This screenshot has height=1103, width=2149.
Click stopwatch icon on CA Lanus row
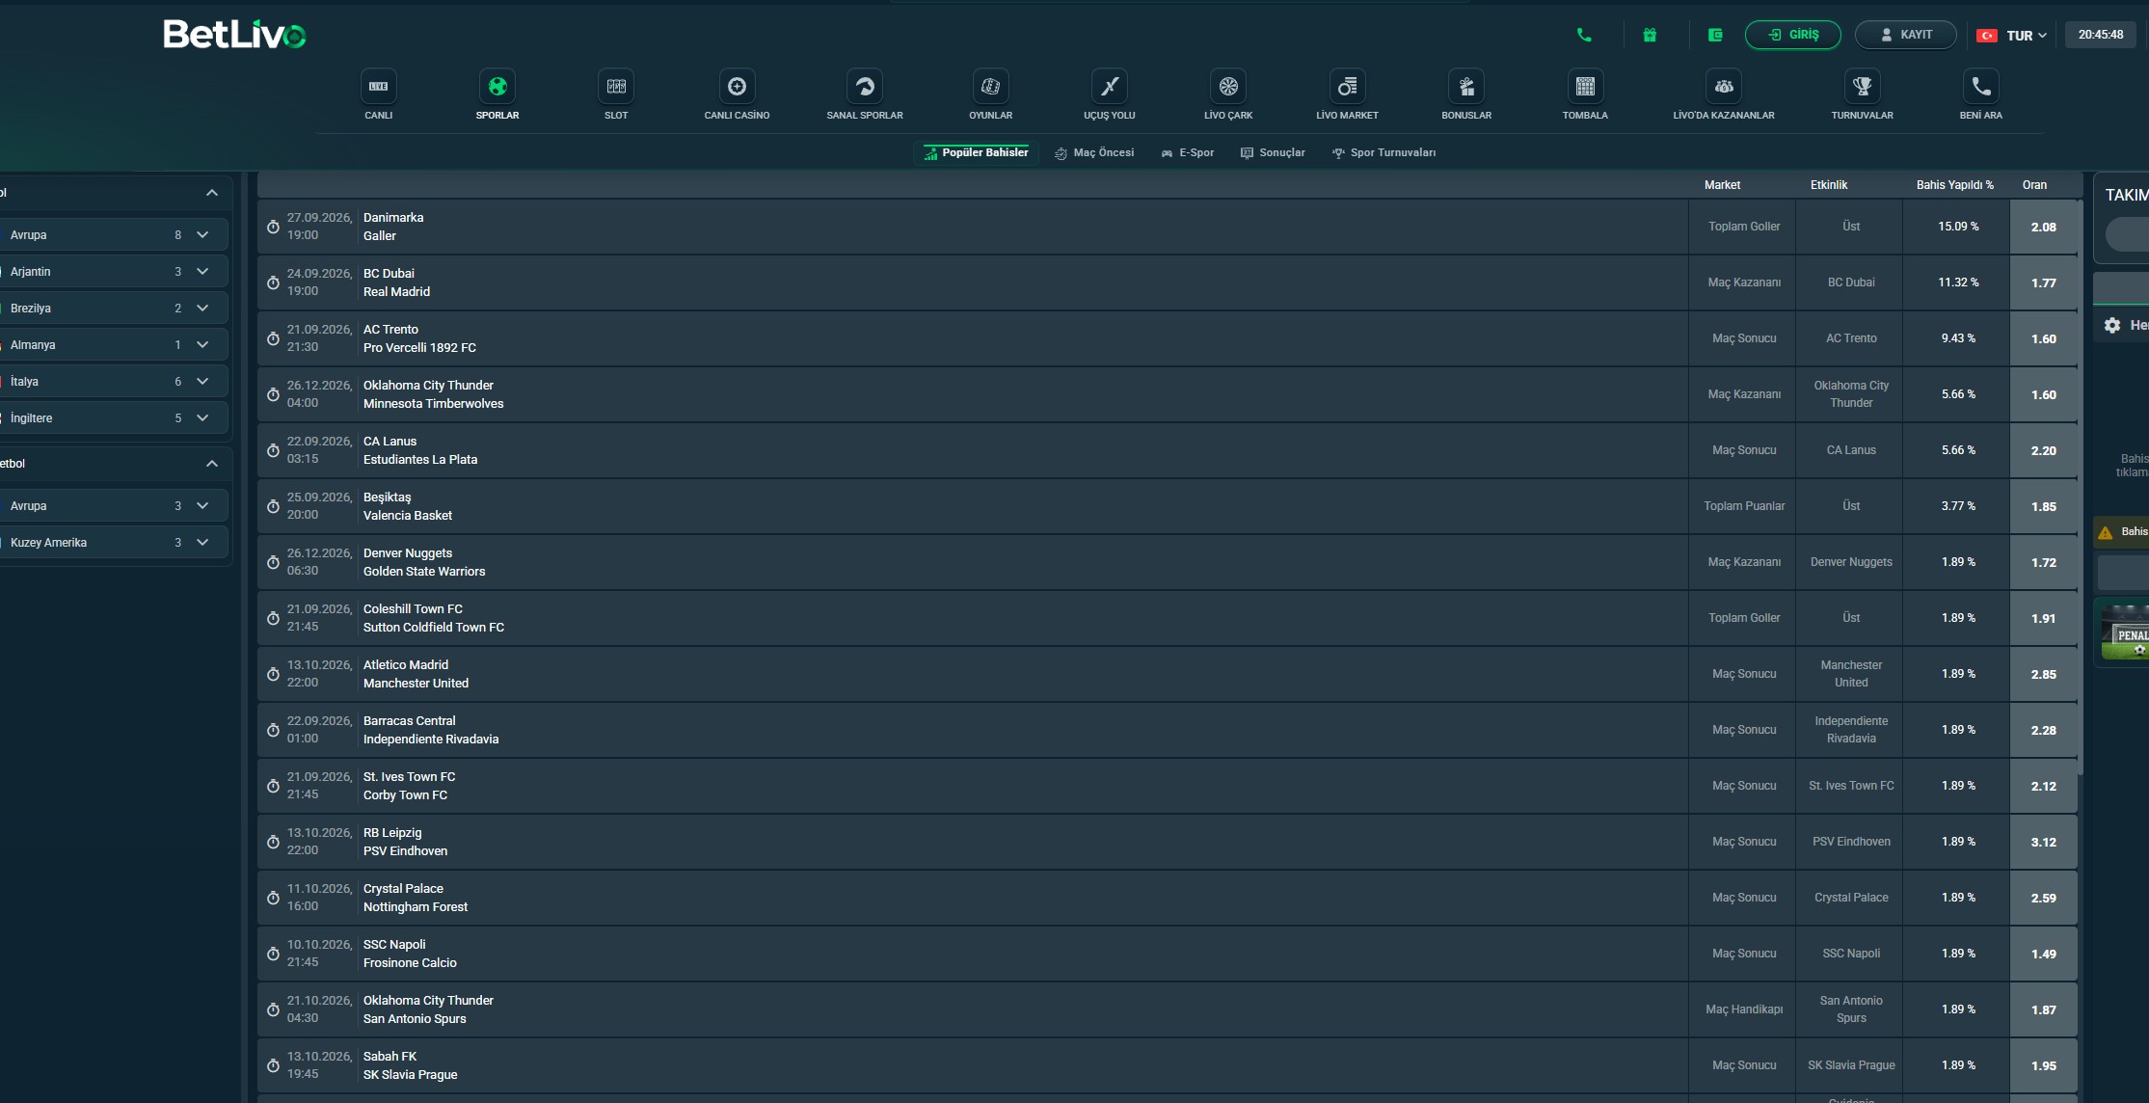click(273, 450)
